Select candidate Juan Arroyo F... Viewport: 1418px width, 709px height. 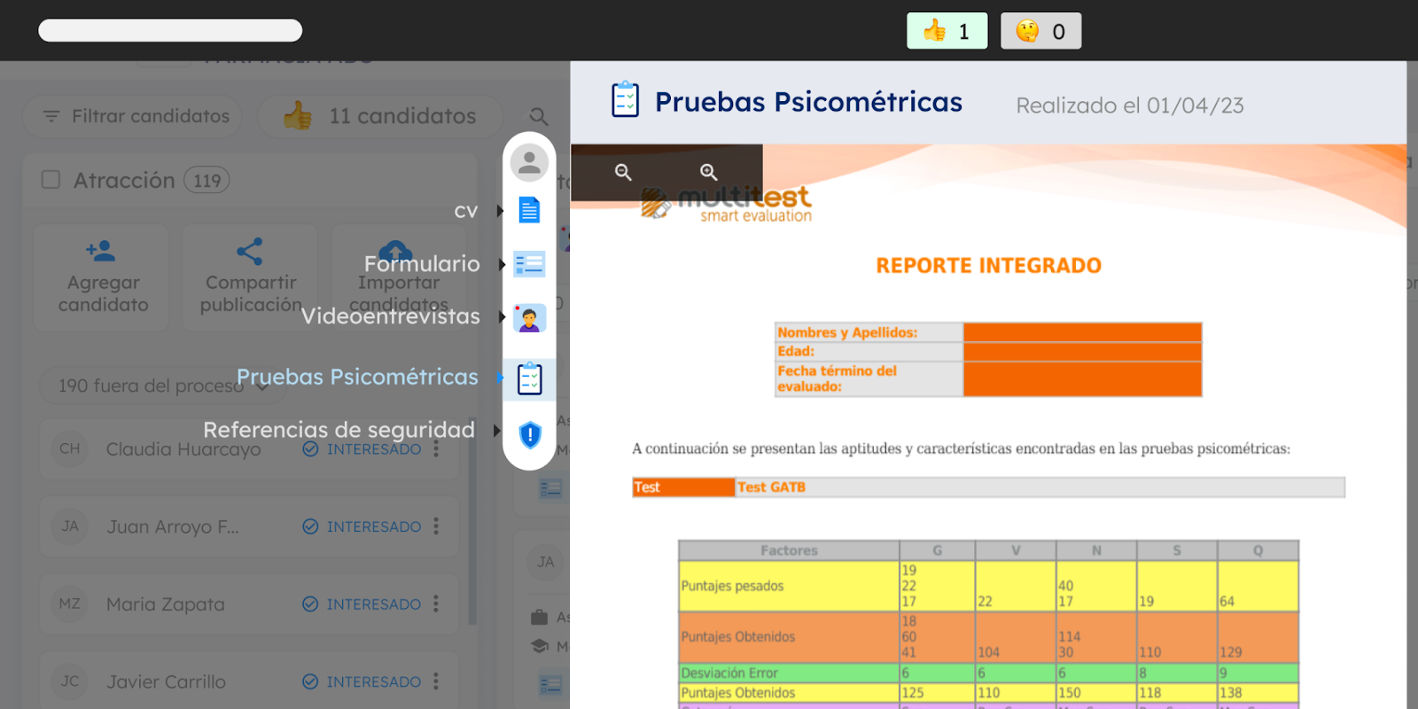point(173,526)
